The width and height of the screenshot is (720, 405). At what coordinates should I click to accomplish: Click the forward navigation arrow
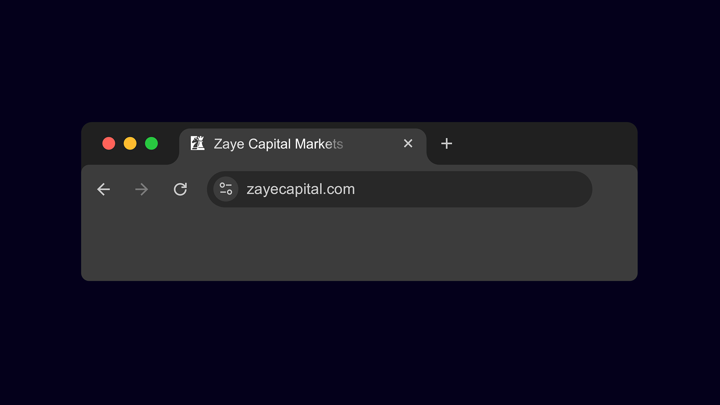tap(142, 189)
